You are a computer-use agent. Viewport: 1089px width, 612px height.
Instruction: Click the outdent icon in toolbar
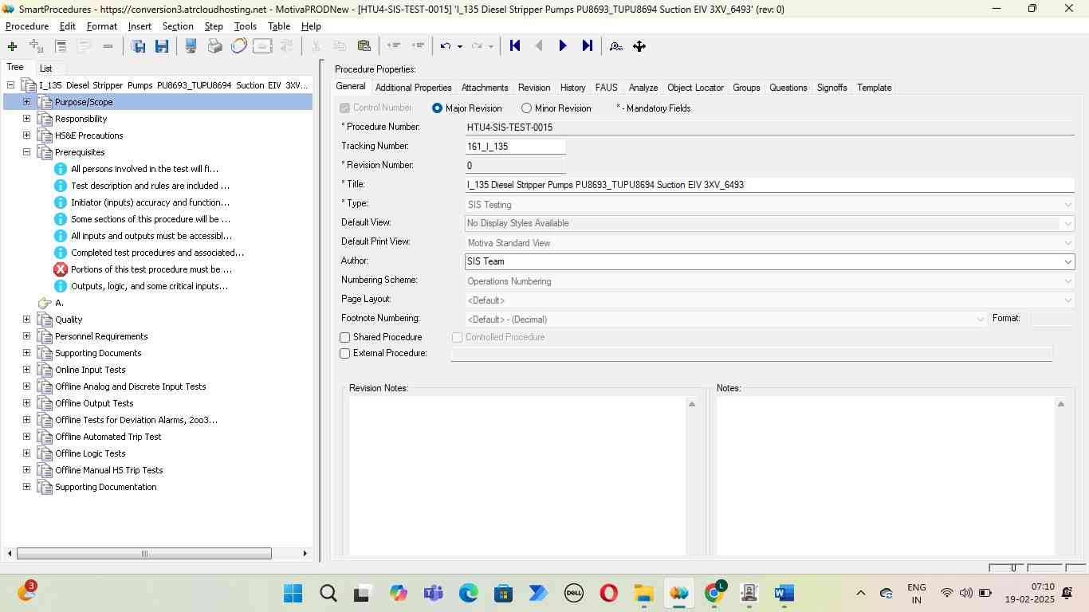(393, 46)
